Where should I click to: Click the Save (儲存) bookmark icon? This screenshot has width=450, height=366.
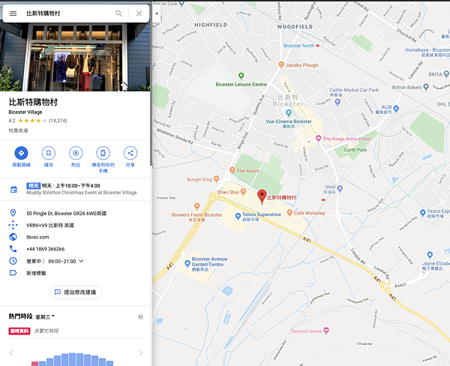coord(49,153)
